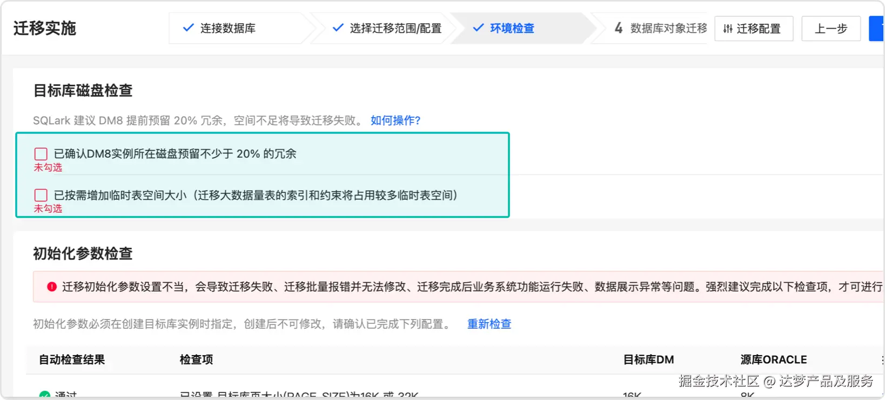Click the checkmark icon beside 选择迁移范围/配置

click(x=338, y=28)
